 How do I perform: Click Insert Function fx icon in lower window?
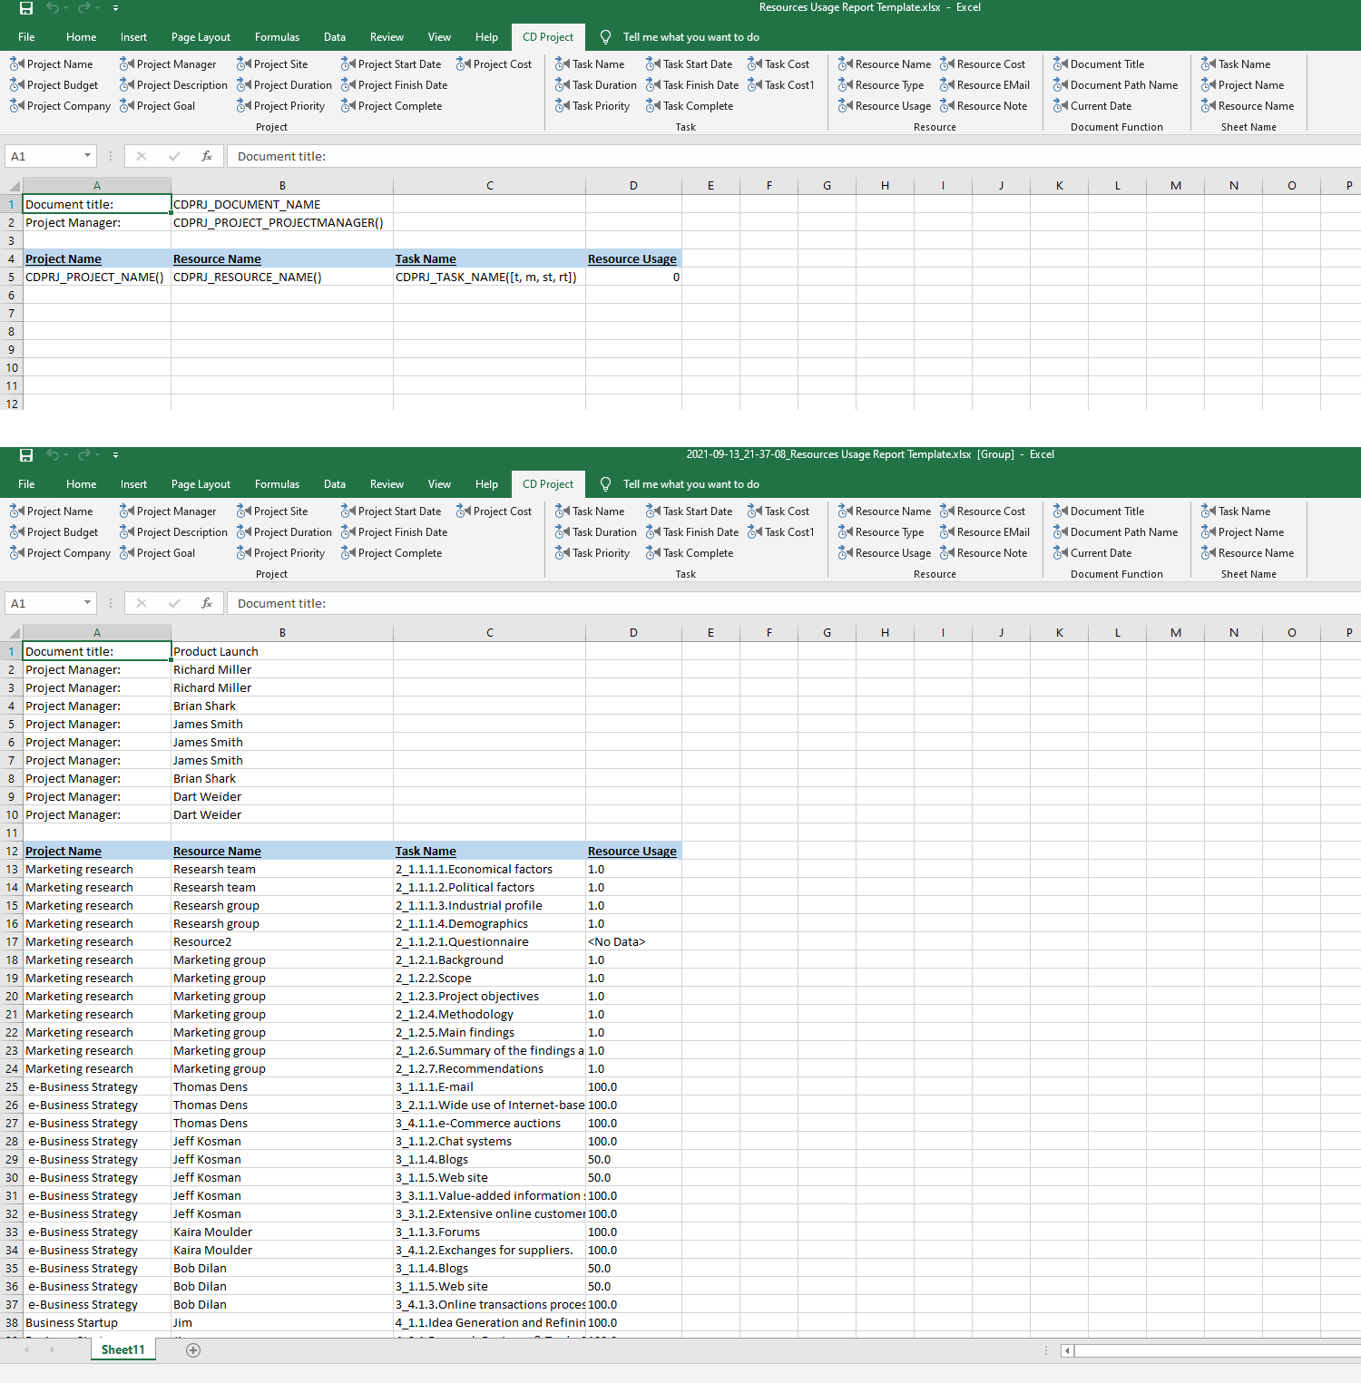[x=207, y=603]
